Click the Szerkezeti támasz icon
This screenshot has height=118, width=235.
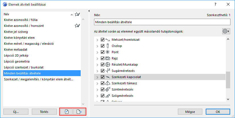click(x=108, y=83)
